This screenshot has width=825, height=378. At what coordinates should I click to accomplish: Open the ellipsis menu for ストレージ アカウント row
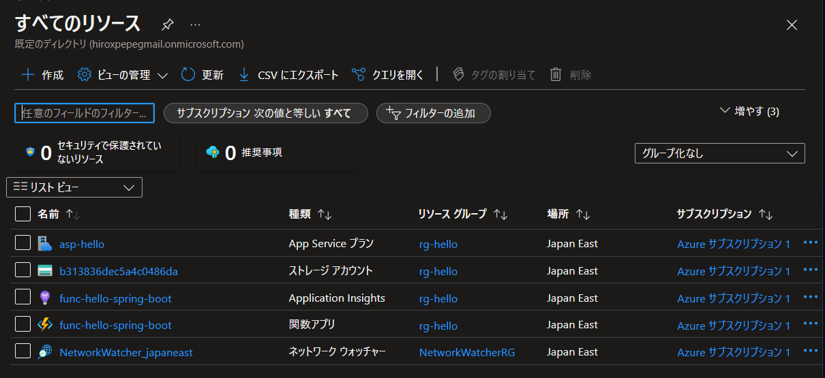tap(811, 269)
